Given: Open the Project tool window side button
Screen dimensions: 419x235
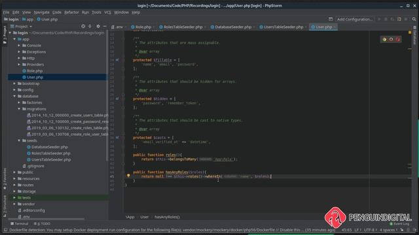Looking at the screenshot, I should 5,35.
